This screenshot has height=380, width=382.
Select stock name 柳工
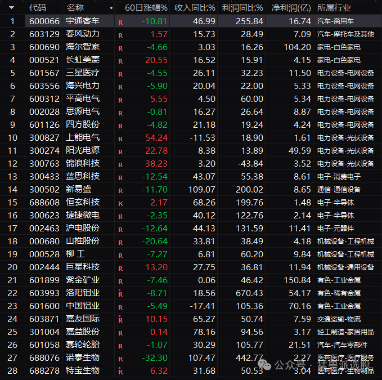point(75,254)
